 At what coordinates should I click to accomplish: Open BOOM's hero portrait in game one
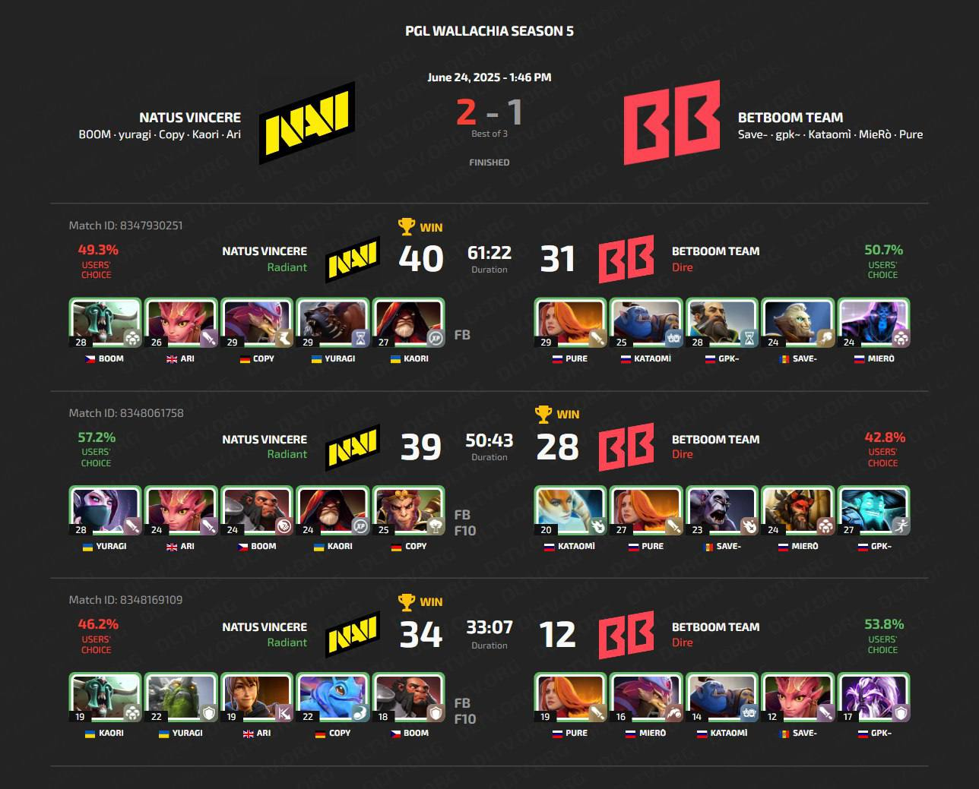(x=106, y=323)
